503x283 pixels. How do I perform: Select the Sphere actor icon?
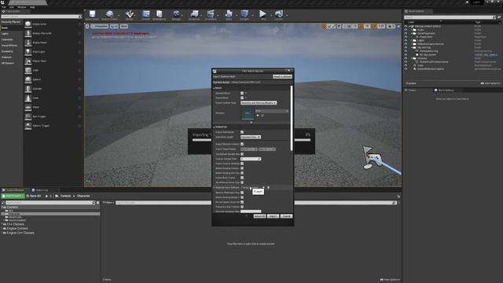pyautogui.click(x=28, y=79)
